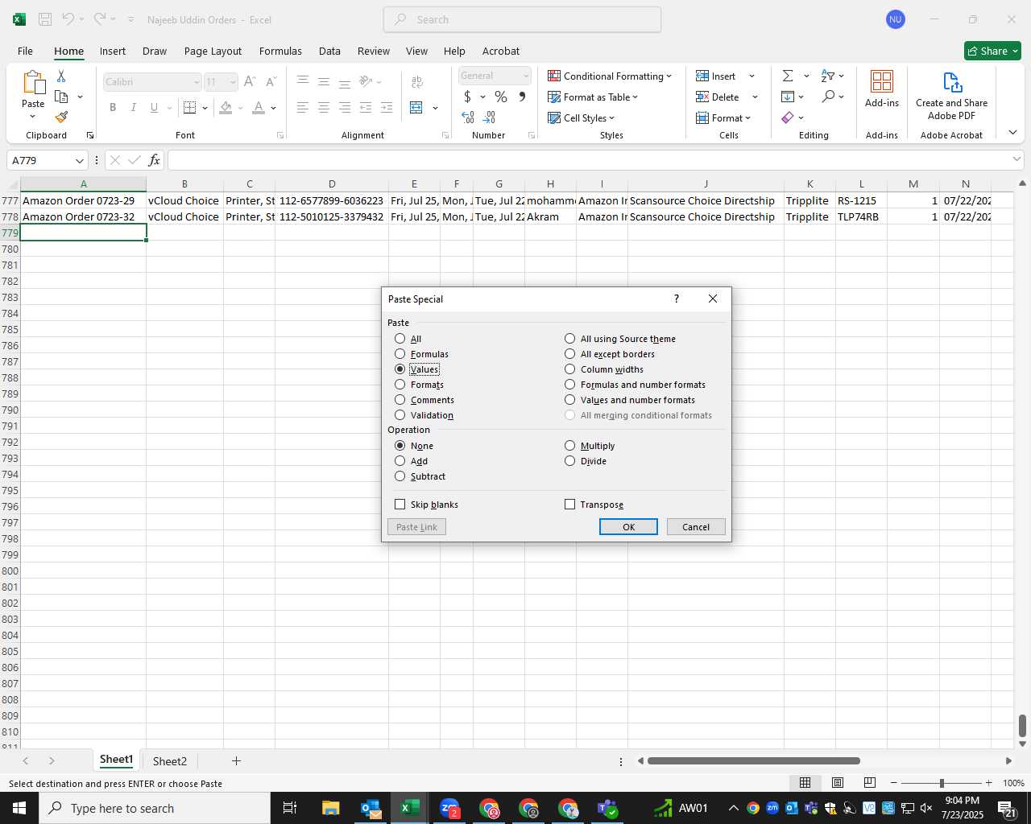Switch to the Formulas tab

(x=280, y=51)
